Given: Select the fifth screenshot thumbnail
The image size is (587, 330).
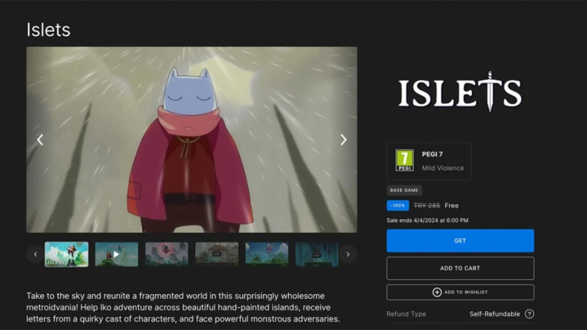Looking at the screenshot, I should pos(267,254).
